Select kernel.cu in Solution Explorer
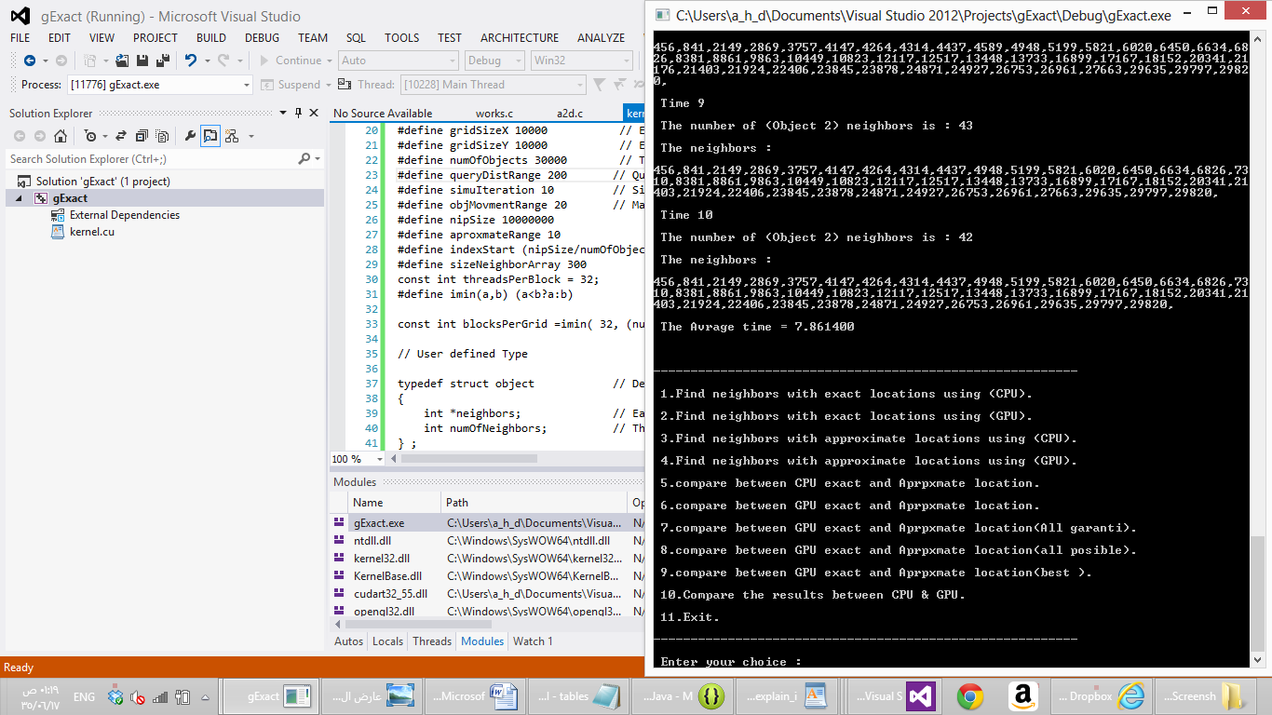This screenshot has width=1272, height=715. pos(92,232)
